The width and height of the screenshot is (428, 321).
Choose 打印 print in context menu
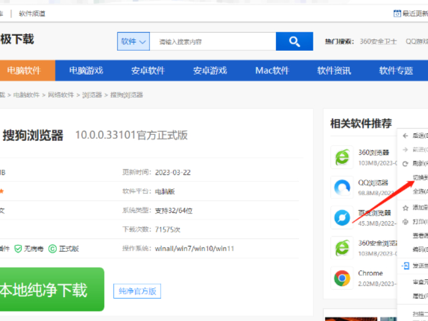405,222
